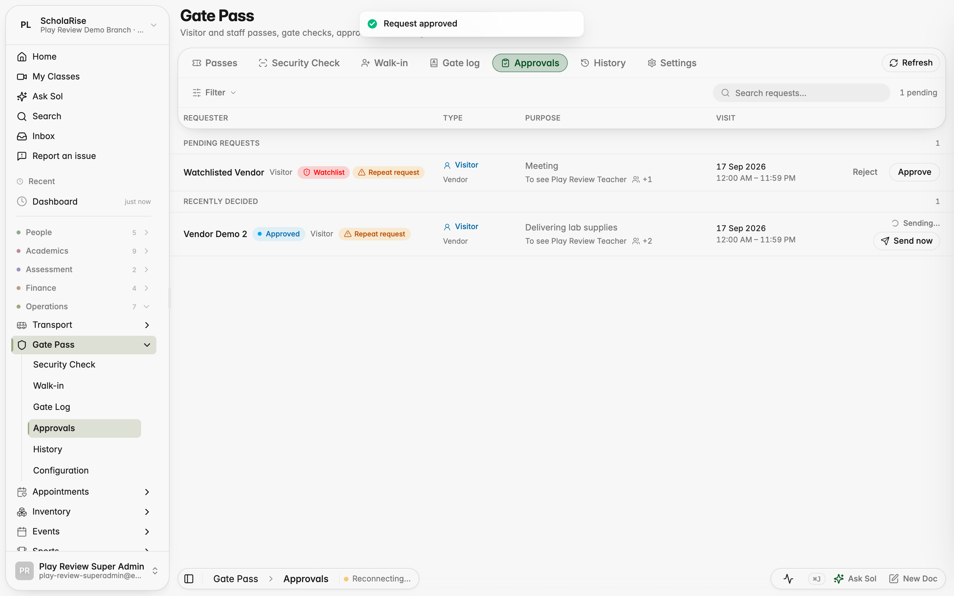The width and height of the screenshot is (954, 596).
Task: Expand the Finance section
Action: click(83, 288)
